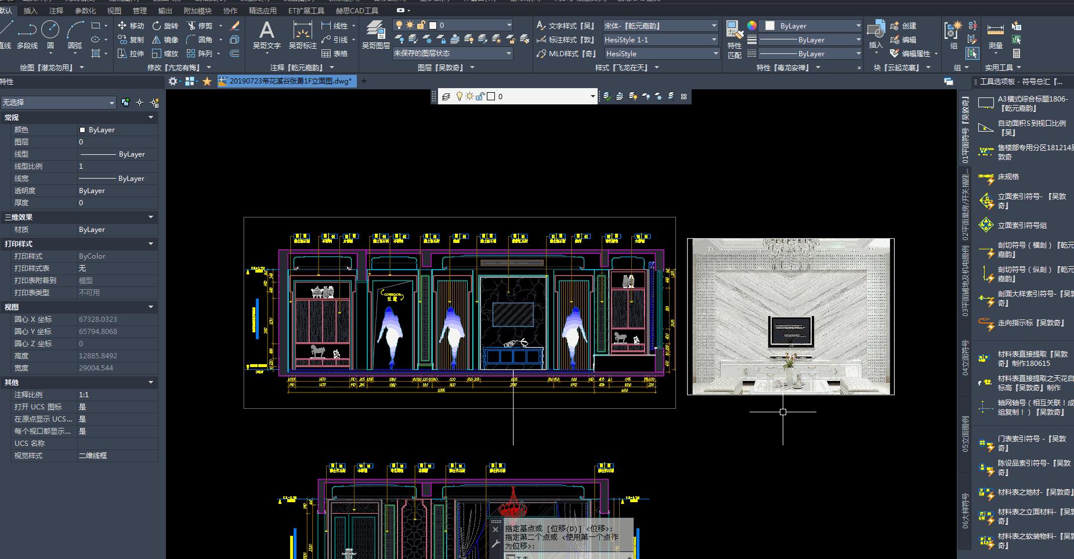Image resolution: width=1074 pixels, height=559 pixels.
Task: Select the 修剪 (Trim) tool
Action: tap(200, 26)
